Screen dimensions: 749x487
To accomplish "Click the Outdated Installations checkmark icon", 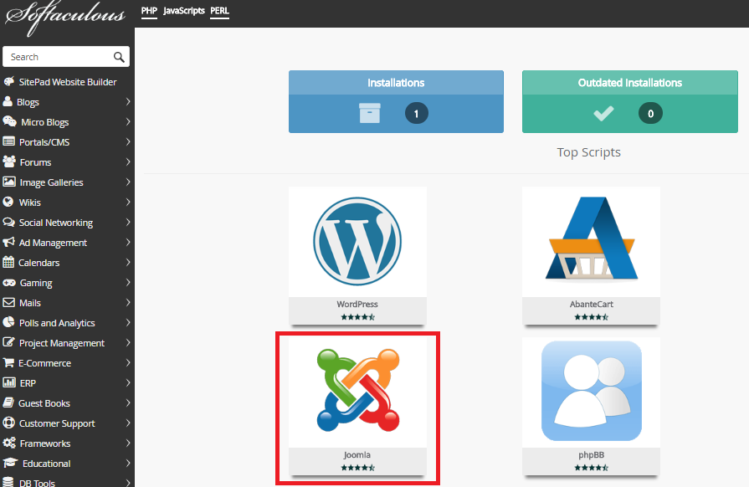I will click(603, 114).
